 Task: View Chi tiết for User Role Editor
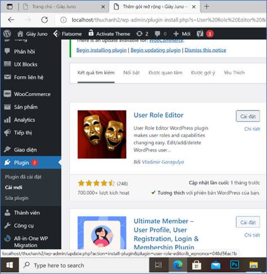click(252, 129)
